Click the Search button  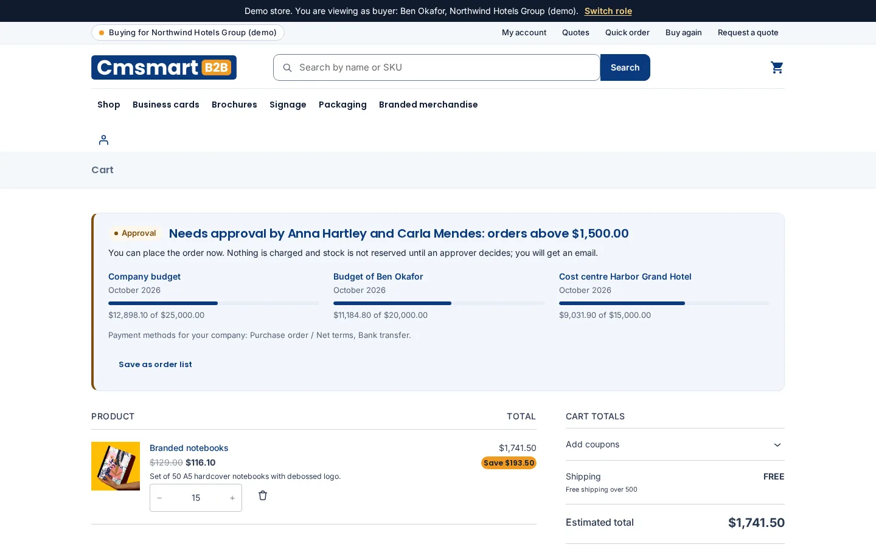(625, 67)
